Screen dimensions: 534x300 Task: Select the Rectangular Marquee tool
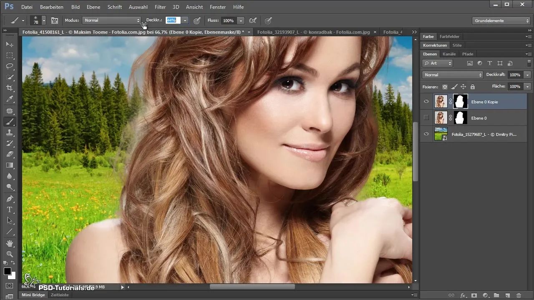click(x=10, y=55)
